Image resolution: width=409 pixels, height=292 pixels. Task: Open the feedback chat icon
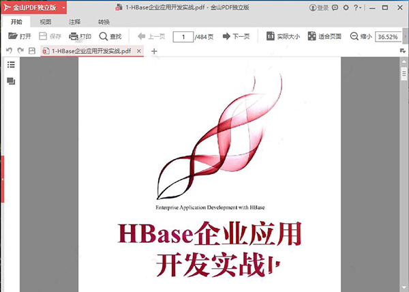(x=335, y=8)
